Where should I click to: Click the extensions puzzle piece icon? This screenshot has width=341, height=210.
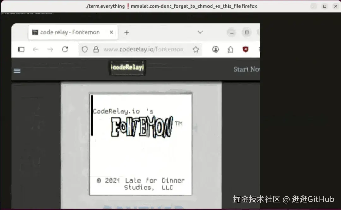click(230, 49)
